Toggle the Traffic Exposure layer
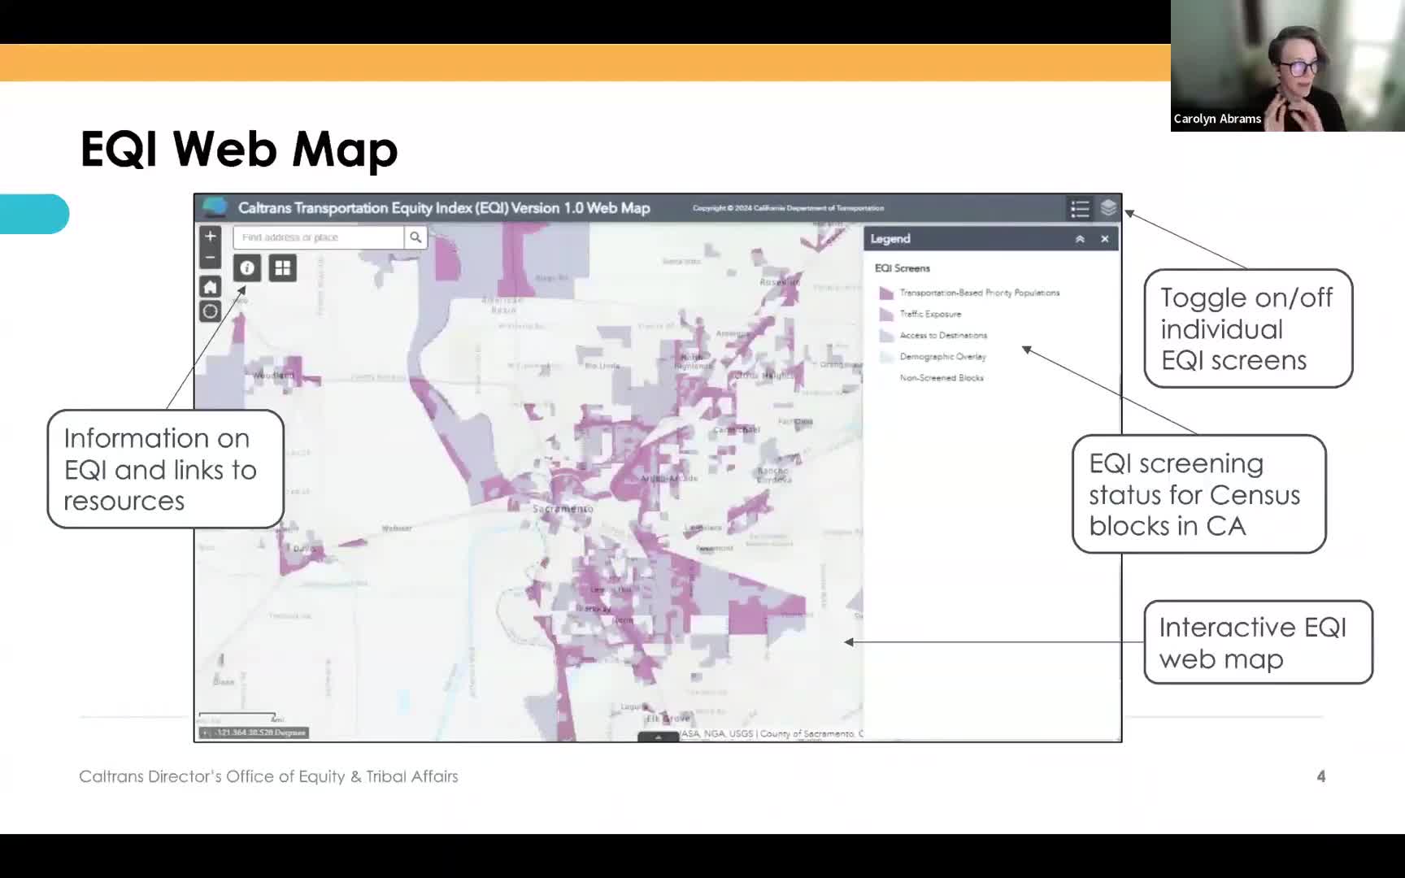The width and height of the screenshot is (1405, 878). [887, 314]
